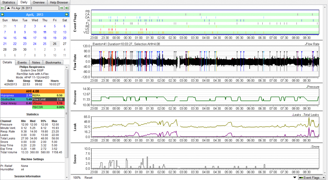
Task: Switch to the Events tab
Action: click(x=22, y=63)
